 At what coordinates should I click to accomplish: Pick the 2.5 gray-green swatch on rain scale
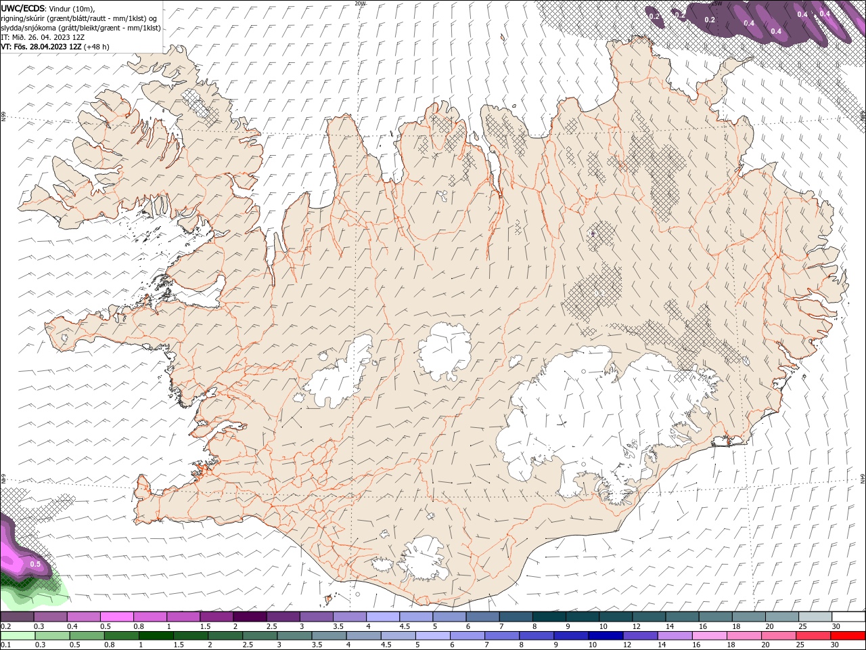261,636
